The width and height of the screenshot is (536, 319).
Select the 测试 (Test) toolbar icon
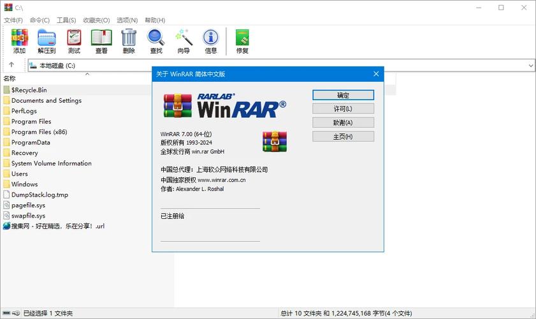pos(74,41)
